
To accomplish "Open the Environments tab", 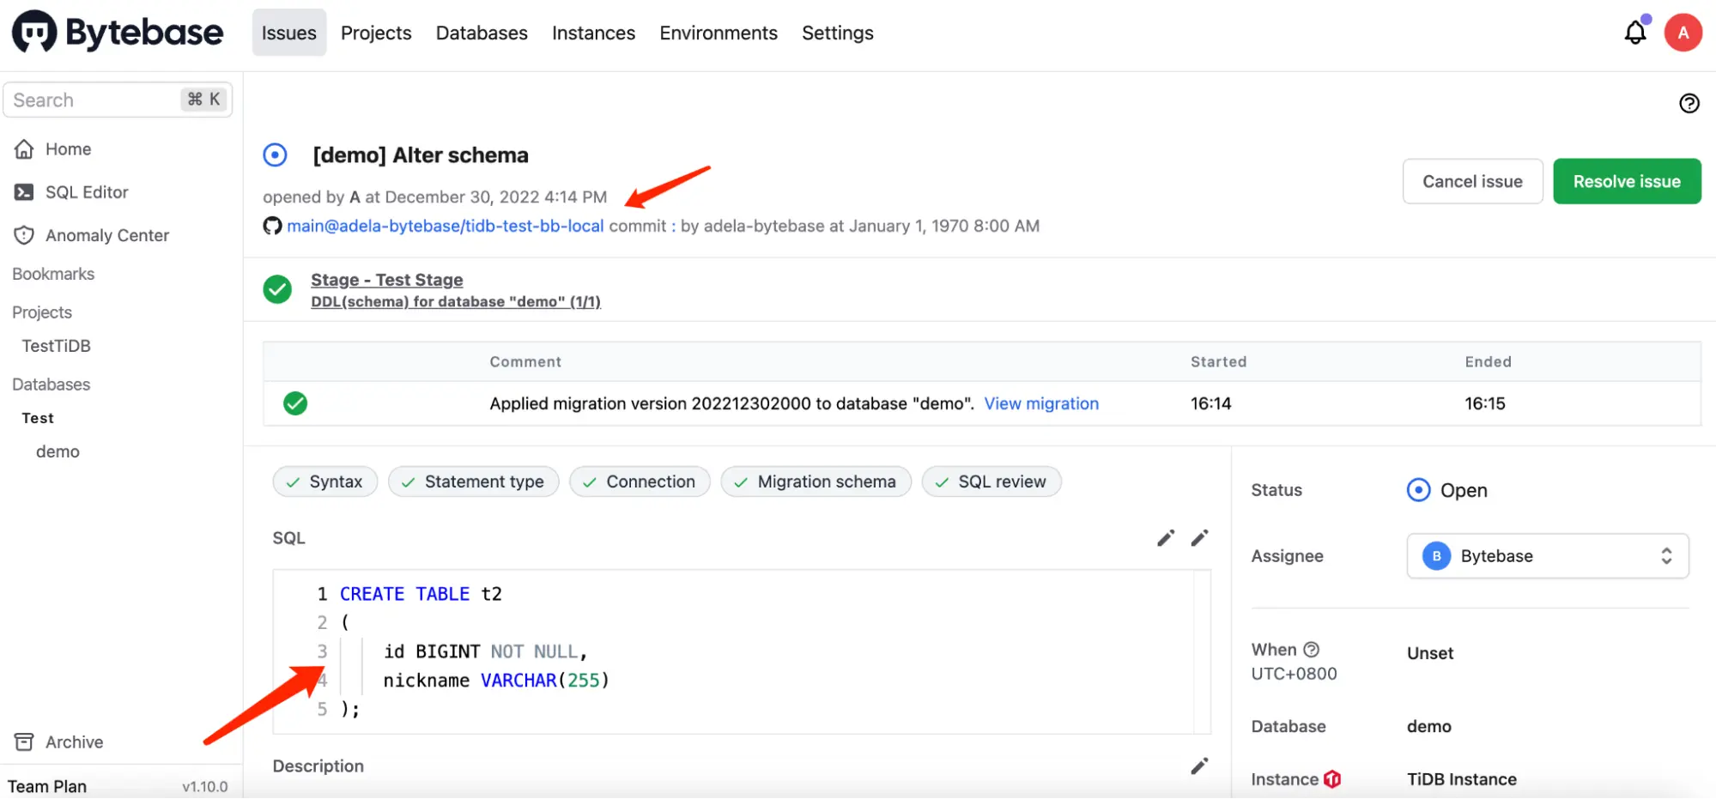I will coord(718,33).
